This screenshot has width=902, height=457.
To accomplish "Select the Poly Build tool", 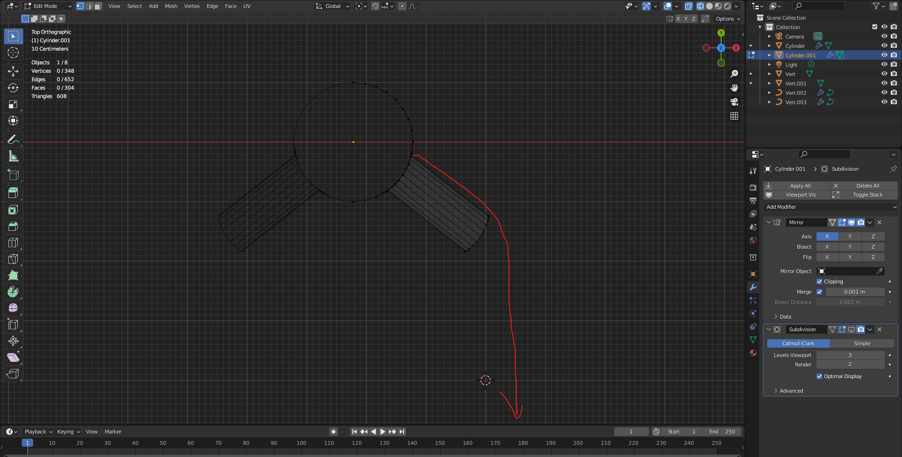I will [x=13, y=275].
